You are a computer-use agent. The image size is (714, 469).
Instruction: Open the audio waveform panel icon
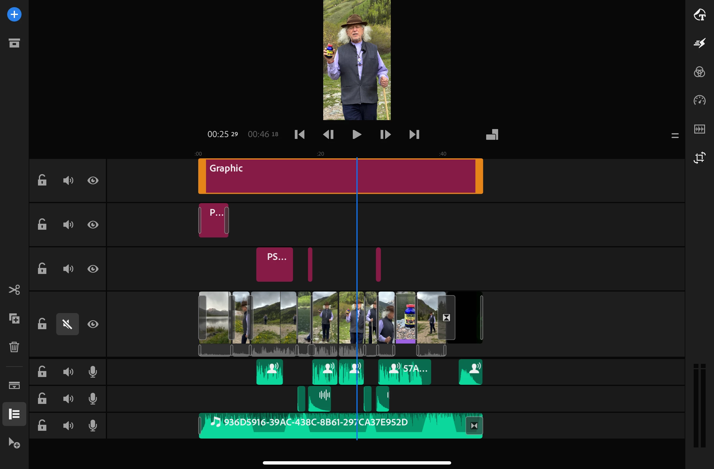point(700,129)
